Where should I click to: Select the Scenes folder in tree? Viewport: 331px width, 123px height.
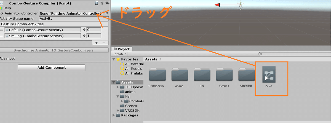pos(129,106)
